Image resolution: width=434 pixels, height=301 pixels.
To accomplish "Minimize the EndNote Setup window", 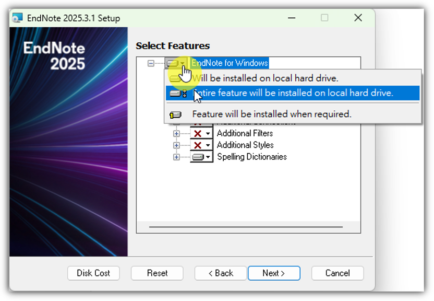I will (x=292, y=18).
